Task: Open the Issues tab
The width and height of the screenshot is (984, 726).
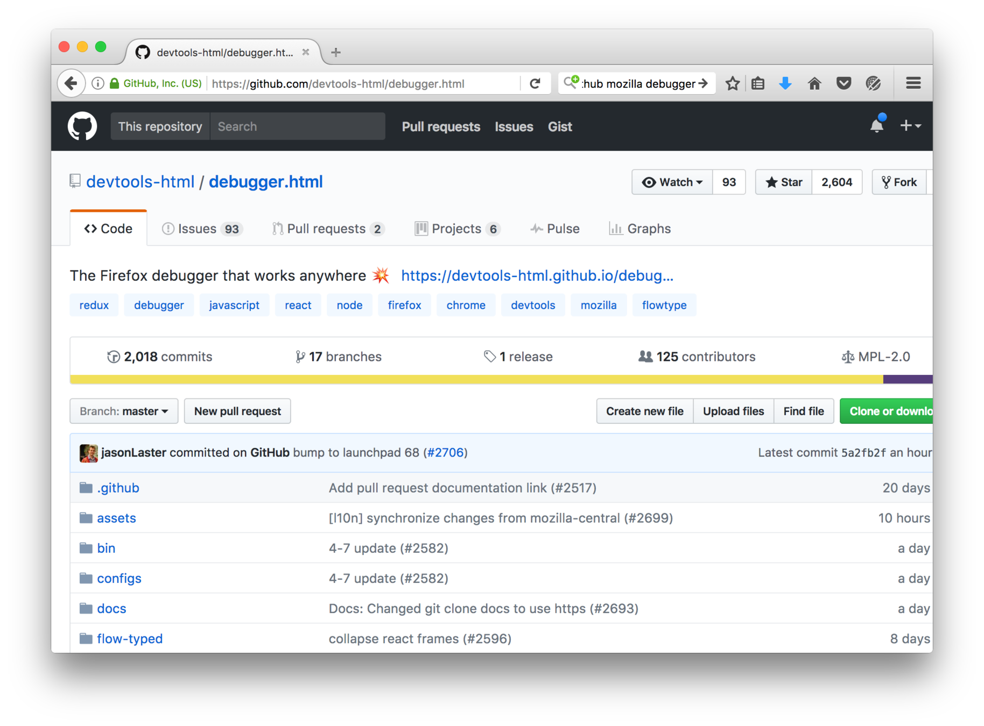Action: coord(202,229)
